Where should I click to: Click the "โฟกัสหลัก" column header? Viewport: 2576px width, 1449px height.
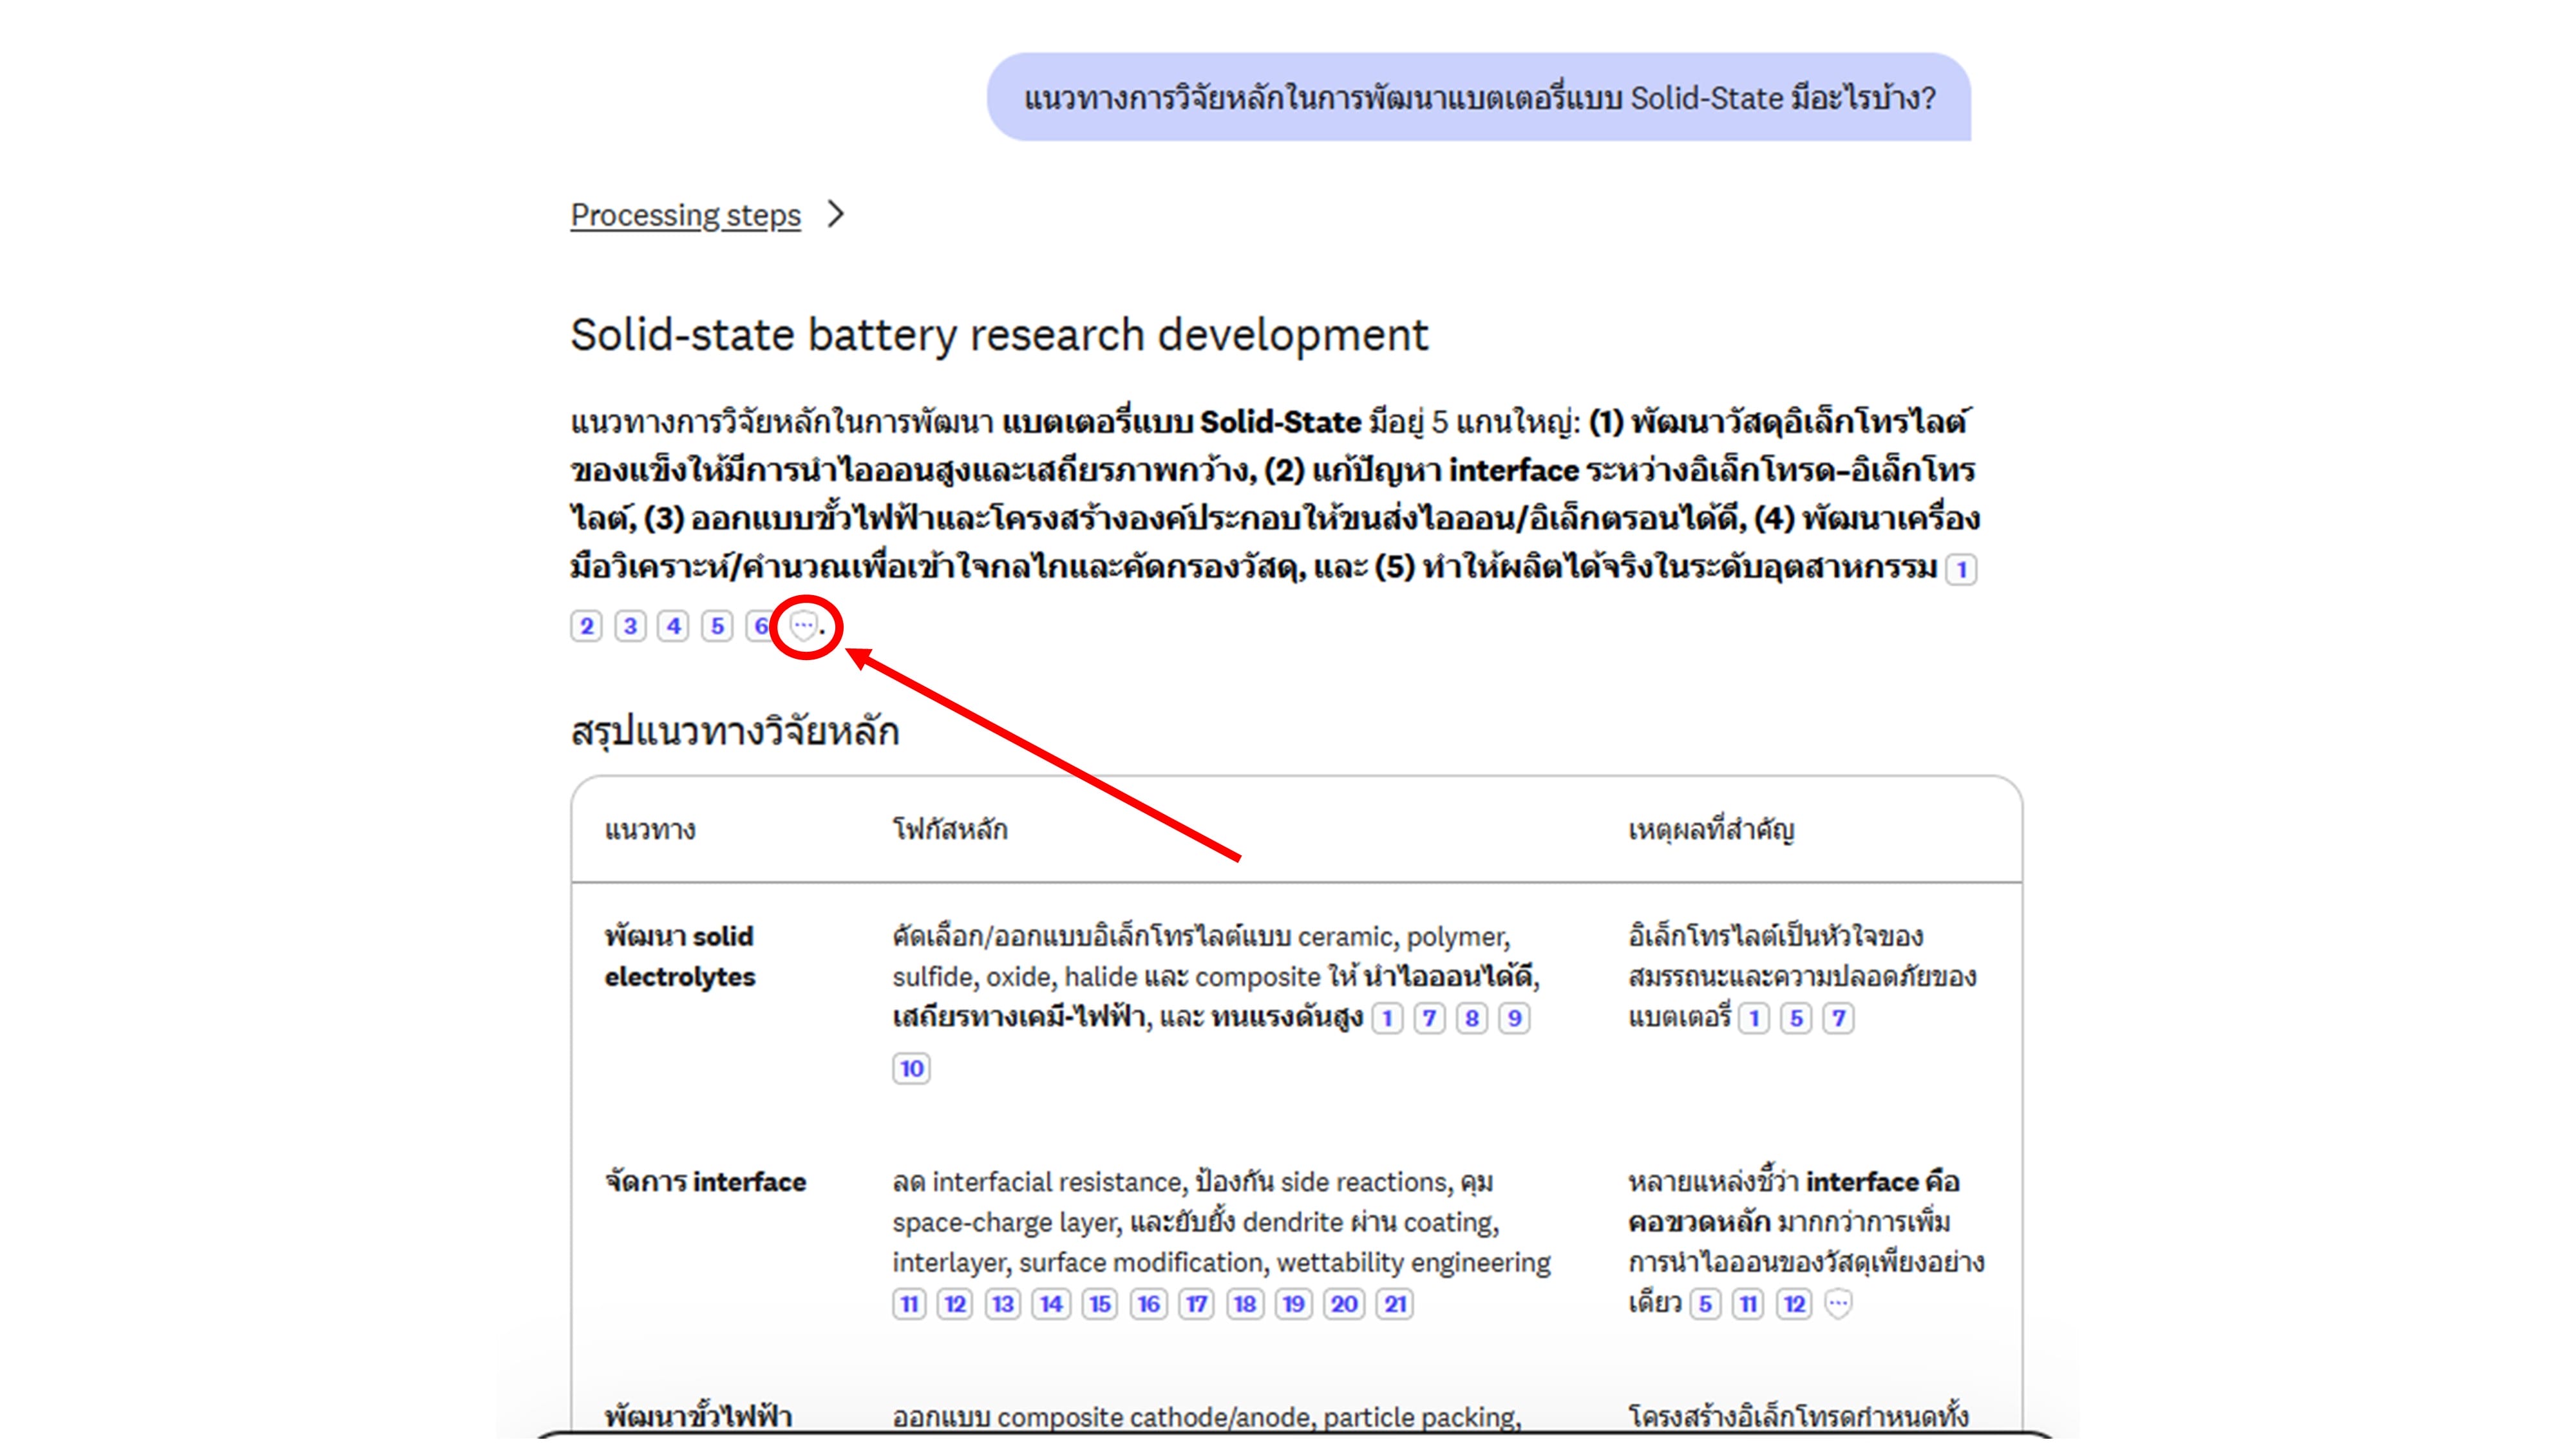point(950,829)
